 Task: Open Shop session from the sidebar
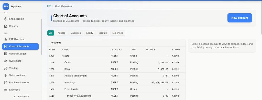(20, 19)
